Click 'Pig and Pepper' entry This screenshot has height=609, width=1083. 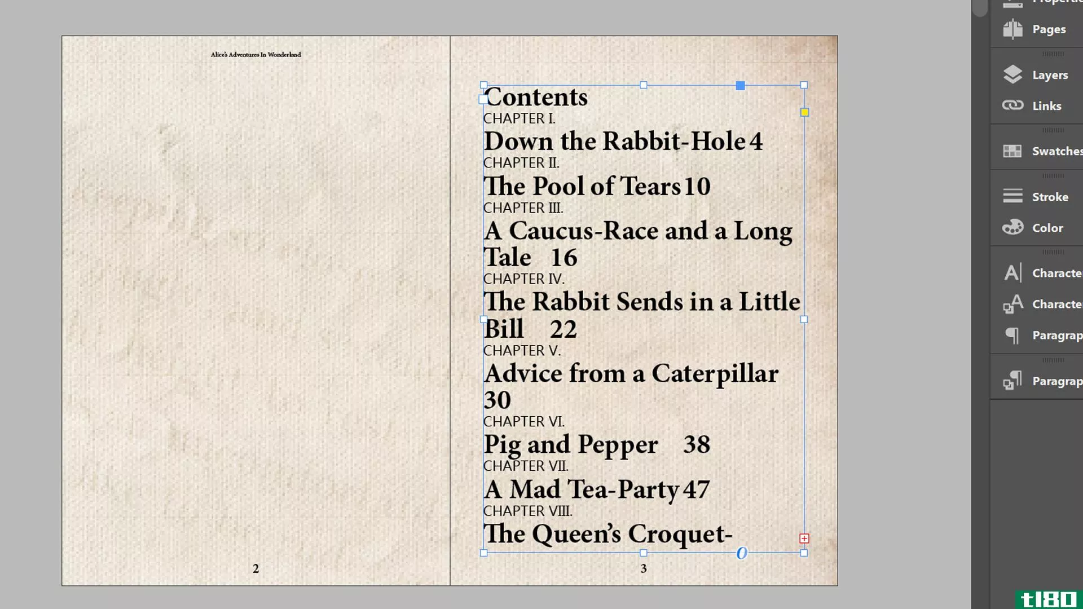point(571,445)
